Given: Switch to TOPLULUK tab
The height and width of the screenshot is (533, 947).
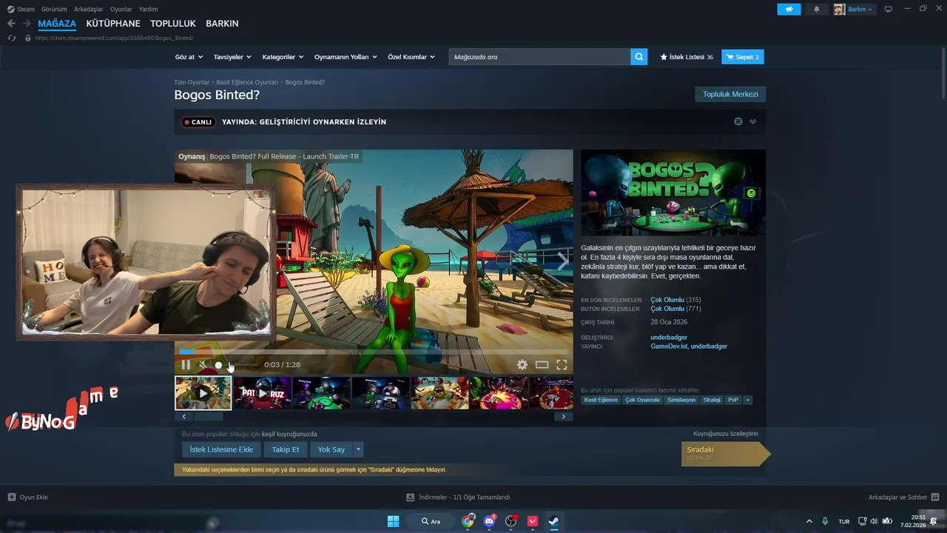Looking at the screenshot, I should [173, 24].
